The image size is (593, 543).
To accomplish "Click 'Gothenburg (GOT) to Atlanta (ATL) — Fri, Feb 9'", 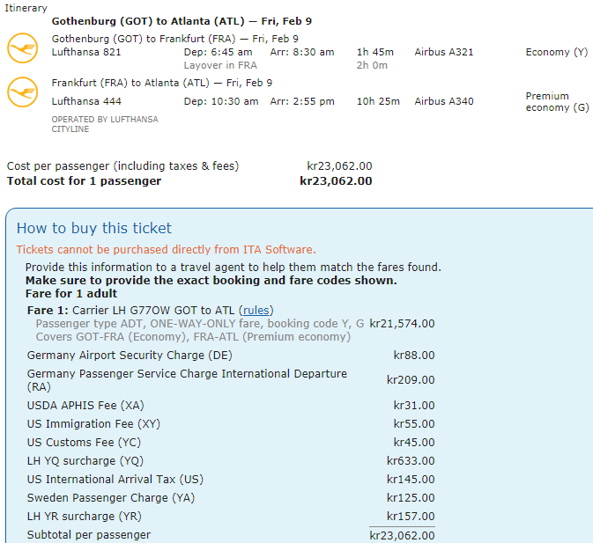I will coord(182,21).
